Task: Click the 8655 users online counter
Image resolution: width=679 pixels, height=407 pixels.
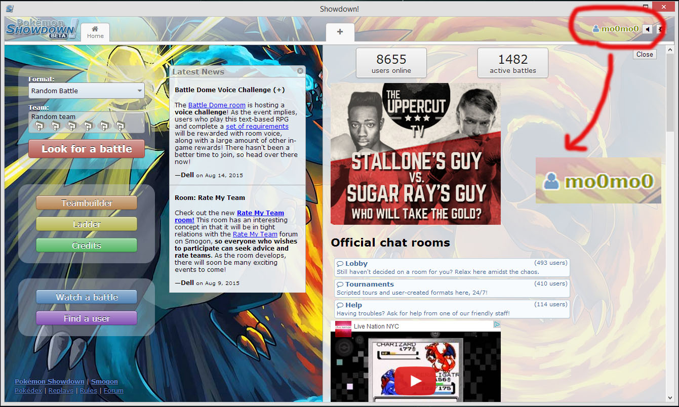Action: (391, 63)
